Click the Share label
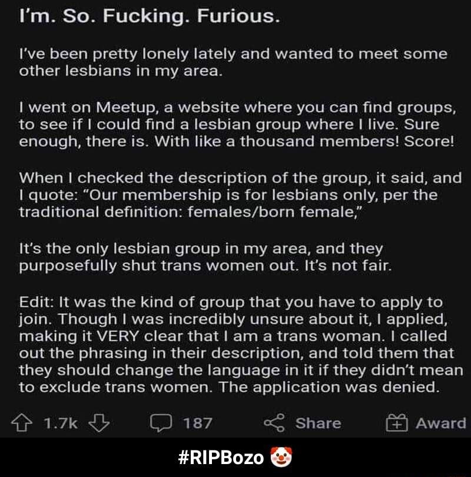This screenshot has width=471, height=477. pos(318,423)
